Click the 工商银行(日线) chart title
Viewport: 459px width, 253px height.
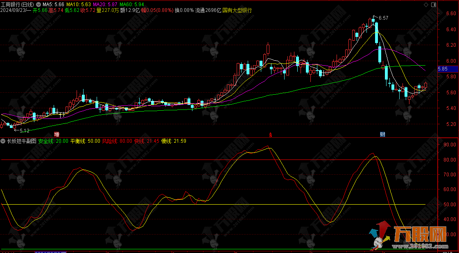click(17, 5)
